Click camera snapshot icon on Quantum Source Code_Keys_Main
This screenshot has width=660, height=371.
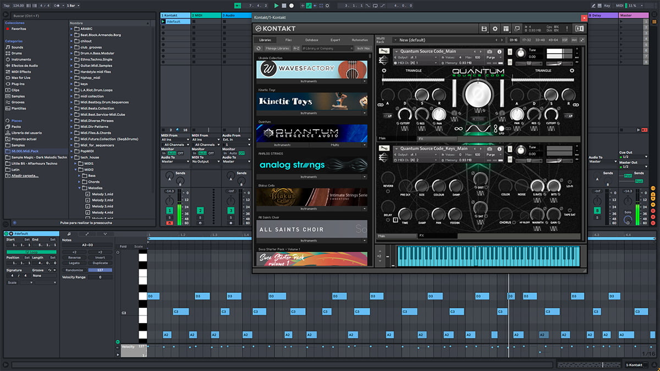tap(490, 148)
